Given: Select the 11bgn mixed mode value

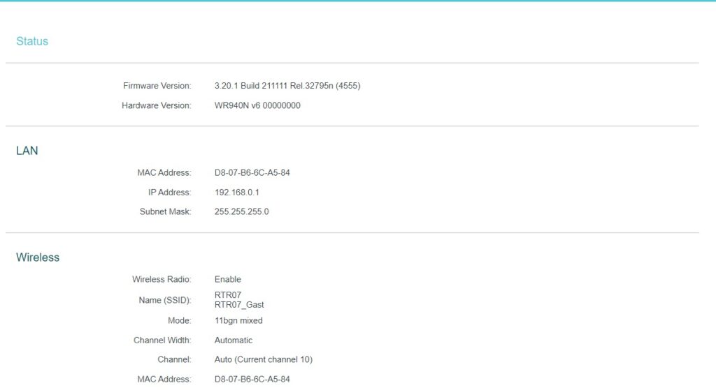Looking at the screenshot, I should coord(238,321).
